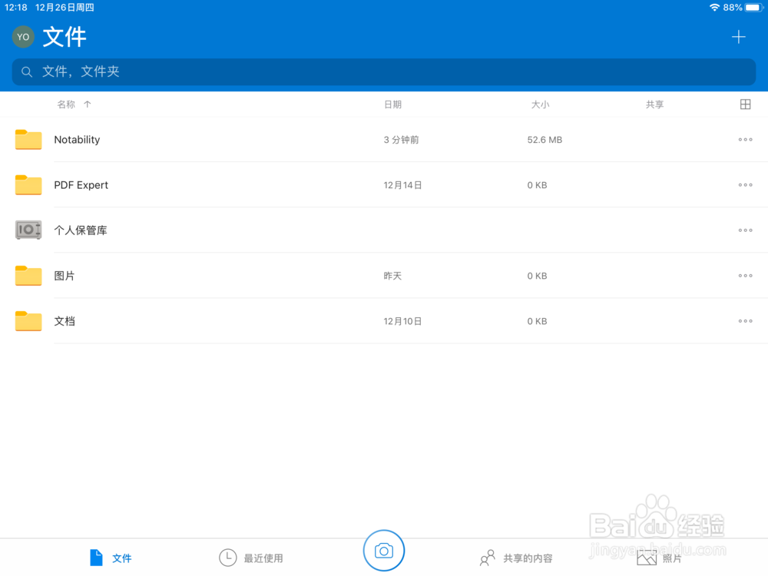Switch to the 照片 tab
This screenshot has width=768, height=576.
pyautogui.click(x=659, y=558)
